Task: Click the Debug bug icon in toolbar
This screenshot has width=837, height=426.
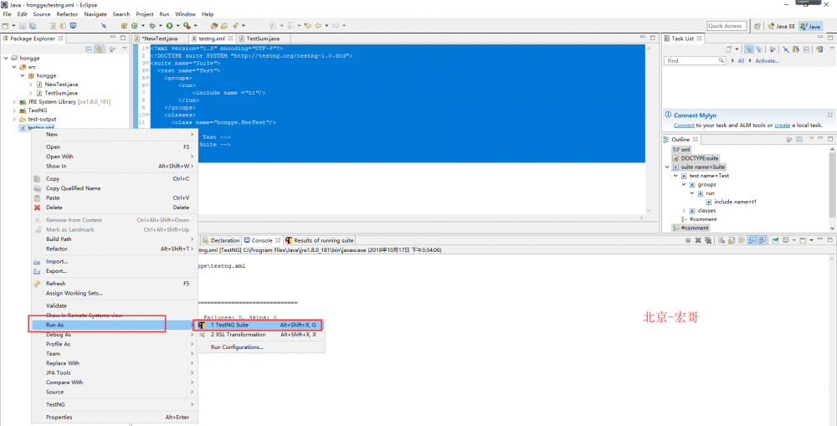Action: 152,25
